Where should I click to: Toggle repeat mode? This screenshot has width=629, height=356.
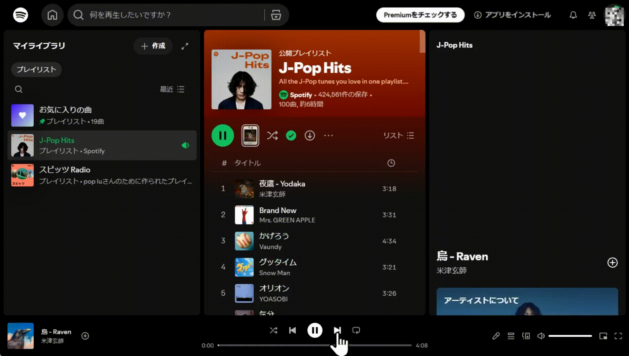pos(356,330)
